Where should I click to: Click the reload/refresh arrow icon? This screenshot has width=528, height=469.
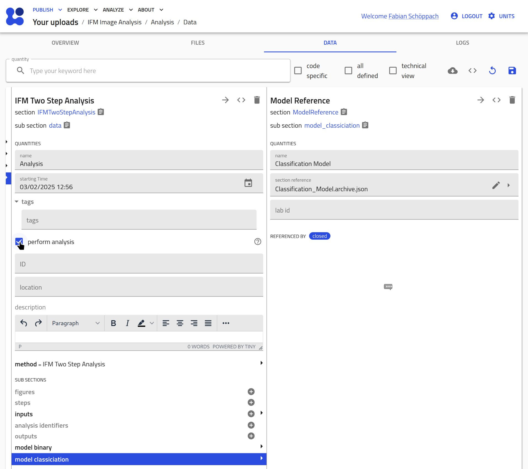click(492, 71)
